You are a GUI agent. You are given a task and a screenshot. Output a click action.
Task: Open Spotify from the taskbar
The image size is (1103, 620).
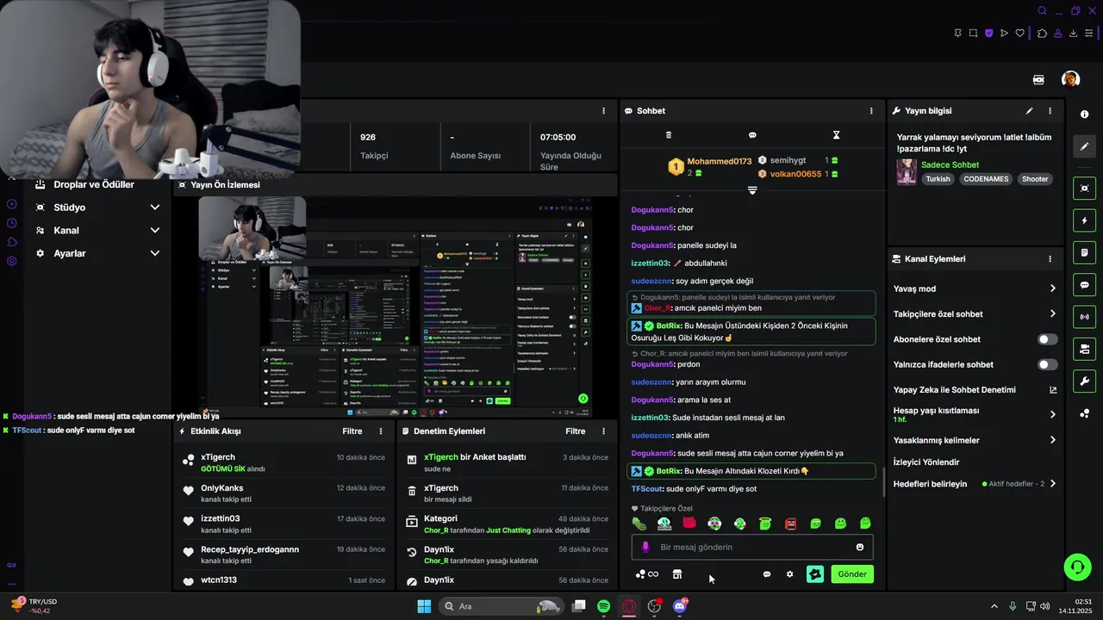tap(604, 606)
